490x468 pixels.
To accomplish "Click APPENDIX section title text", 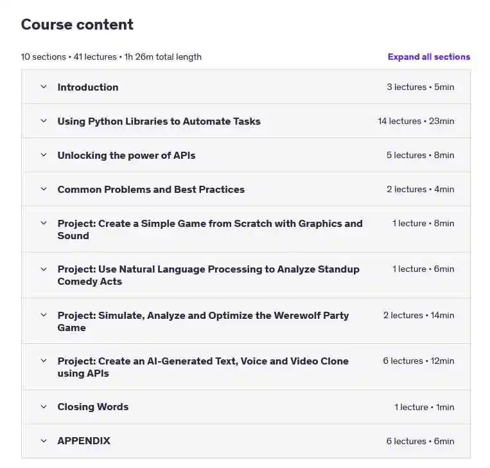I will click(83, 441).
